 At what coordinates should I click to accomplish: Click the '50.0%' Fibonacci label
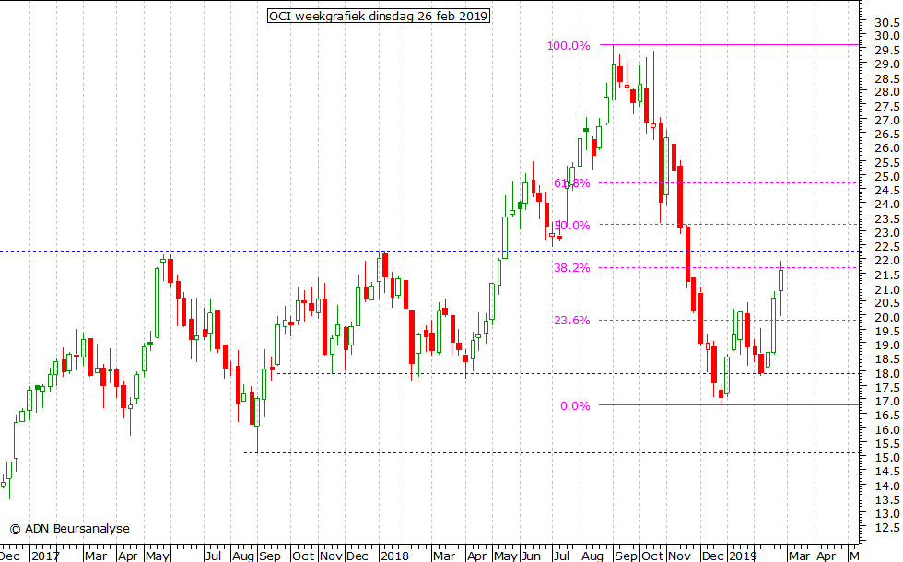pos(572,226)
